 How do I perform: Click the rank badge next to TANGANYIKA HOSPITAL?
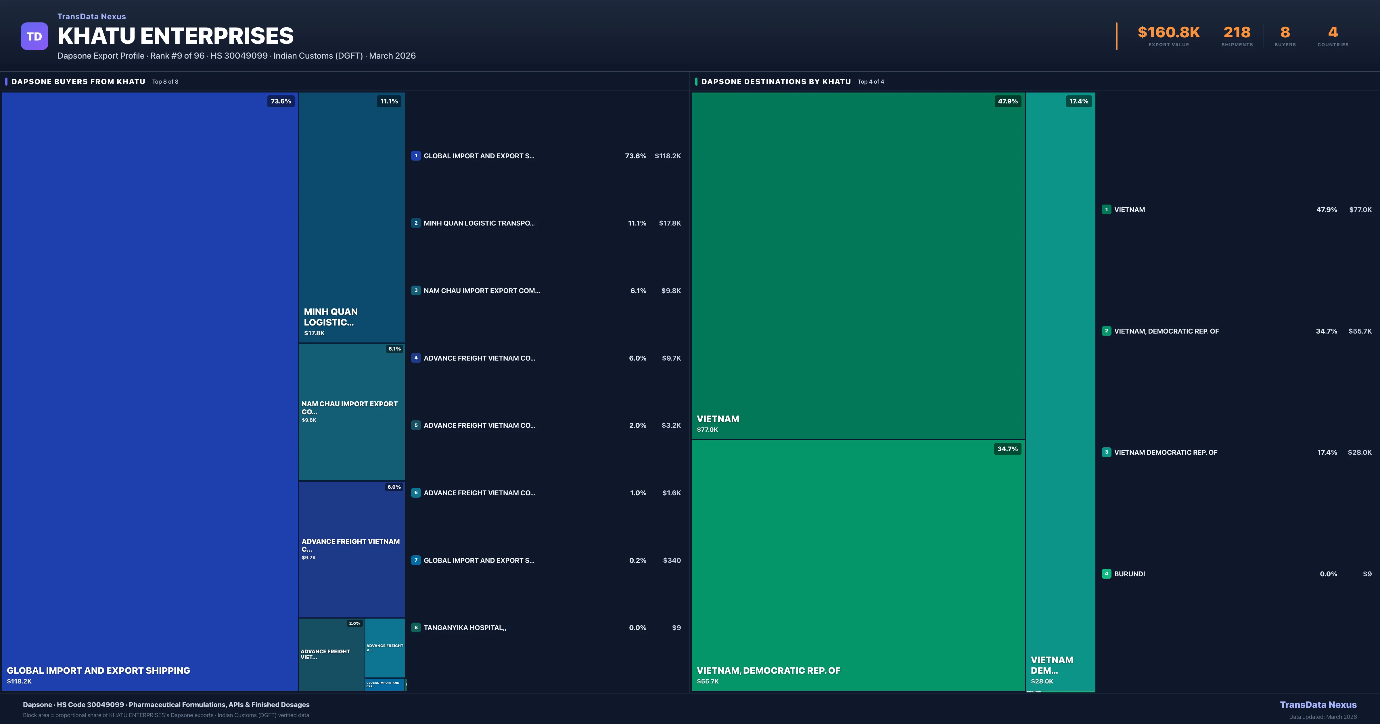(416, 627)
